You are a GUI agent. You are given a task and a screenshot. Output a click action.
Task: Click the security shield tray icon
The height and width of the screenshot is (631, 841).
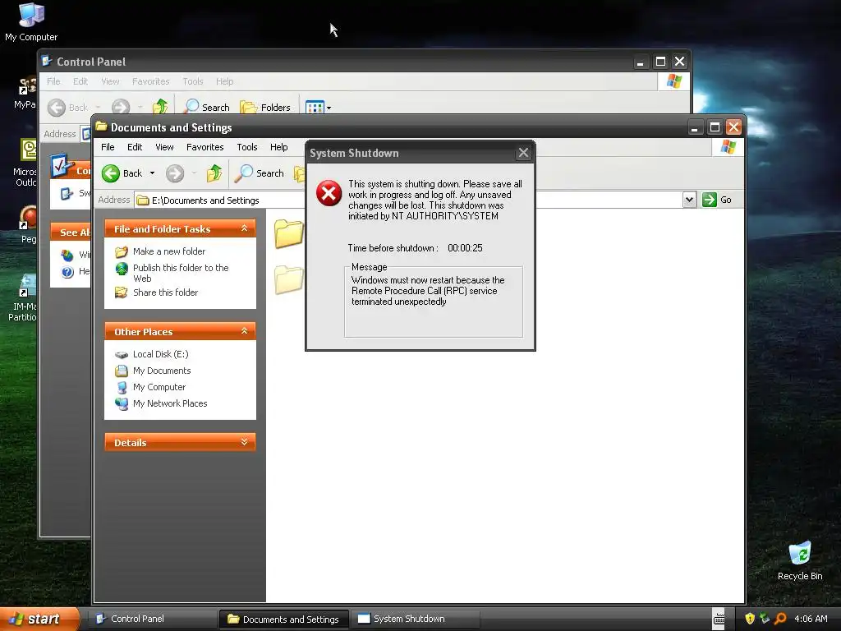point(750,619)
